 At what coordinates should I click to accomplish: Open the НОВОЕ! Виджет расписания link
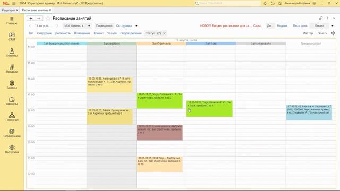pos(226,25)
